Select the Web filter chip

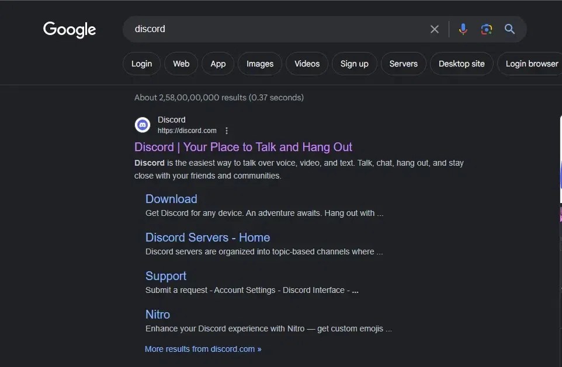(x=181, y=64)
